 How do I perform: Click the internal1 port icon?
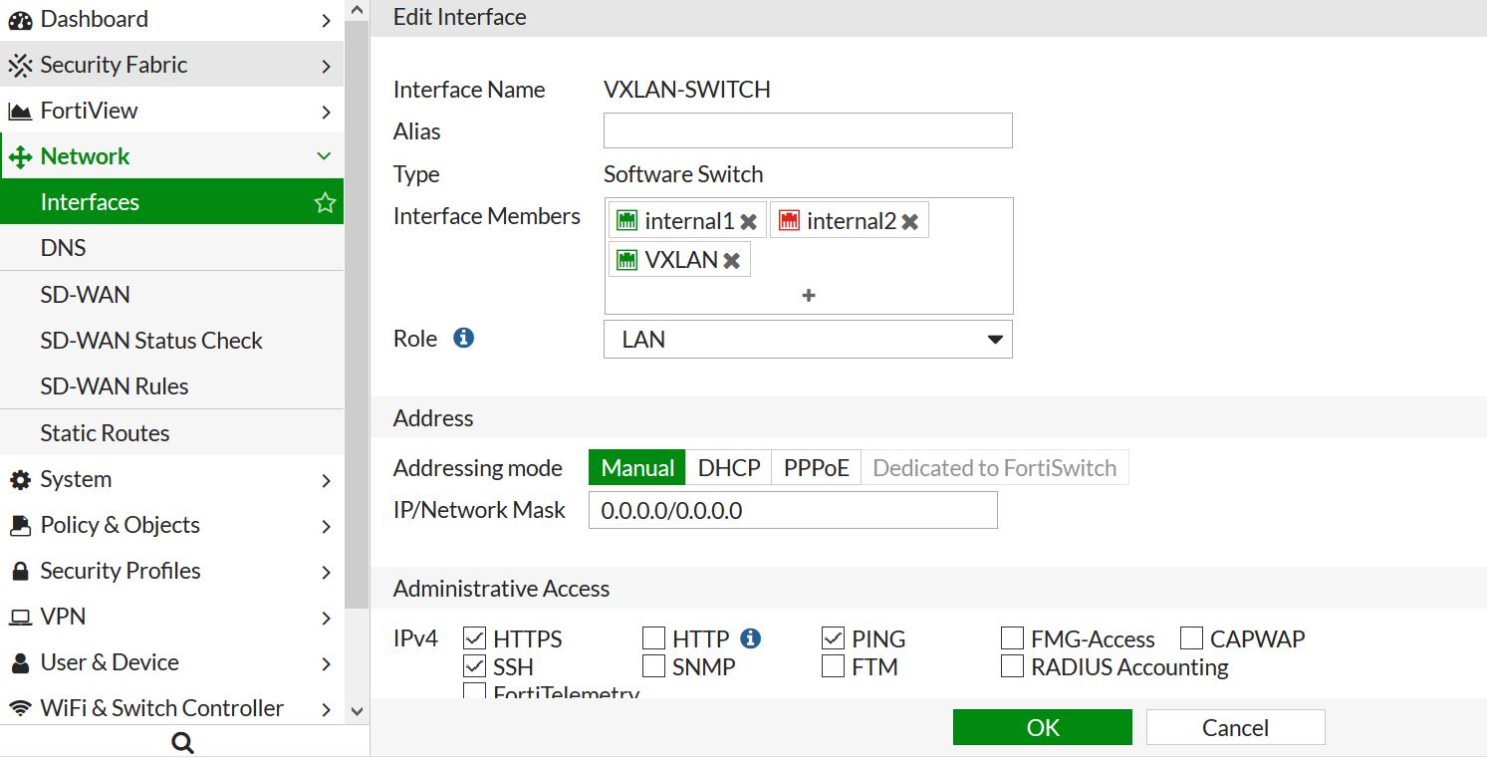[626, 221]
